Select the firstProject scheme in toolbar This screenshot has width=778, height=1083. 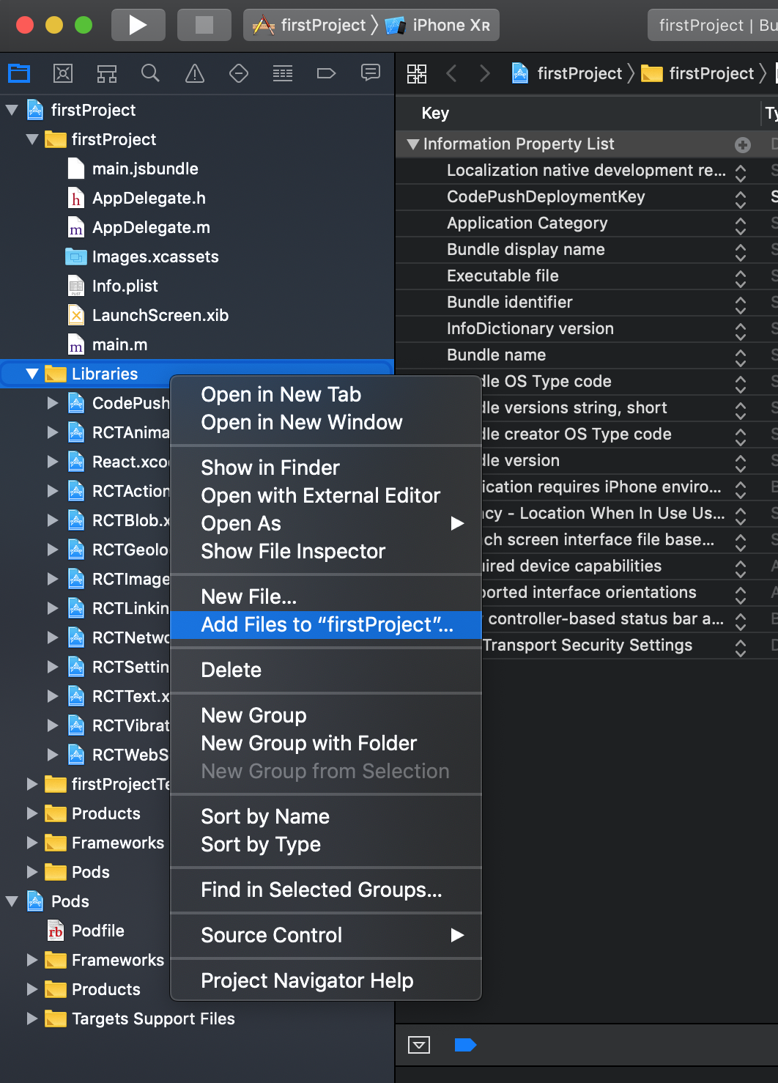[310, 25]
